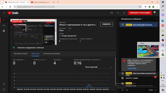Click the browser address bar URL
The height and width of the screenshot is (93, 166).
click(36, 7)
